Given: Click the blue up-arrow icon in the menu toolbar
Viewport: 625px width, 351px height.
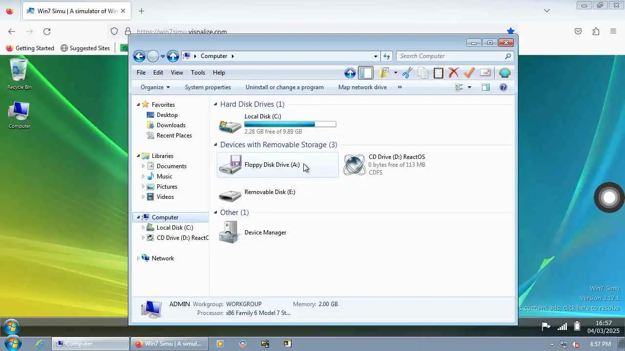Looking at the screenshot, I should pos(350,73).
